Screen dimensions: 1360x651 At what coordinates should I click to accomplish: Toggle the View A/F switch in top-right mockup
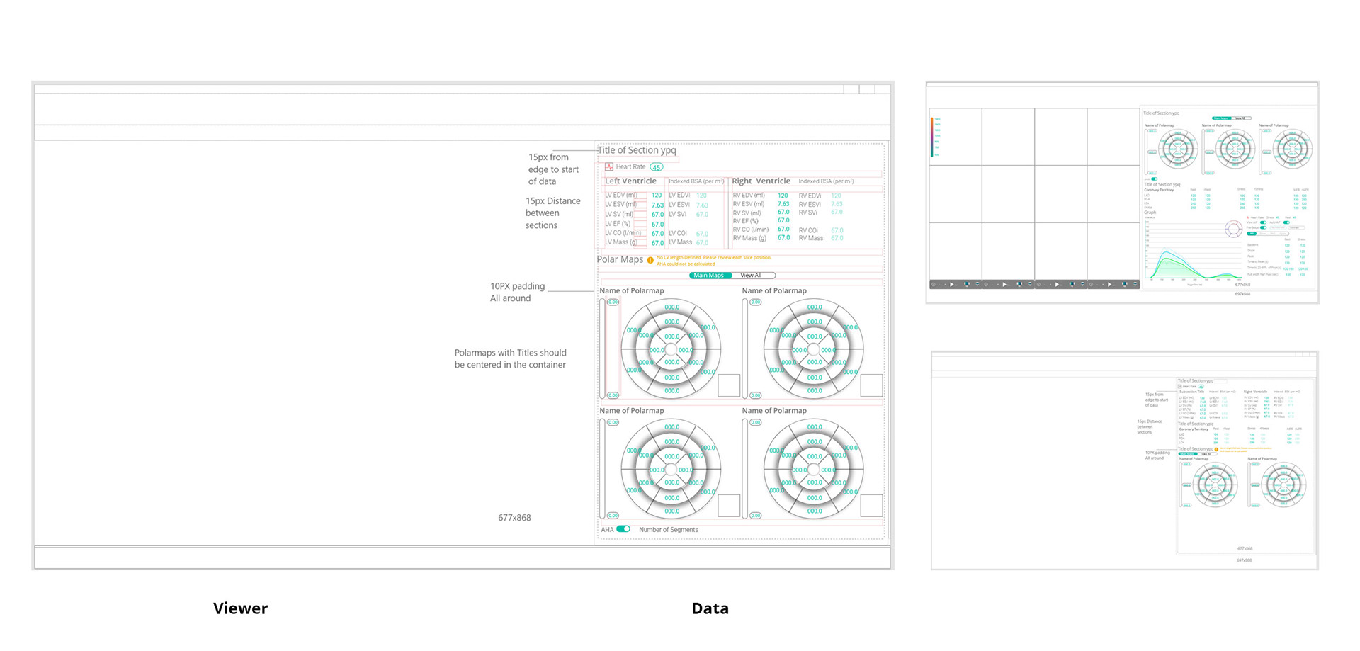tap(1264, 222)
